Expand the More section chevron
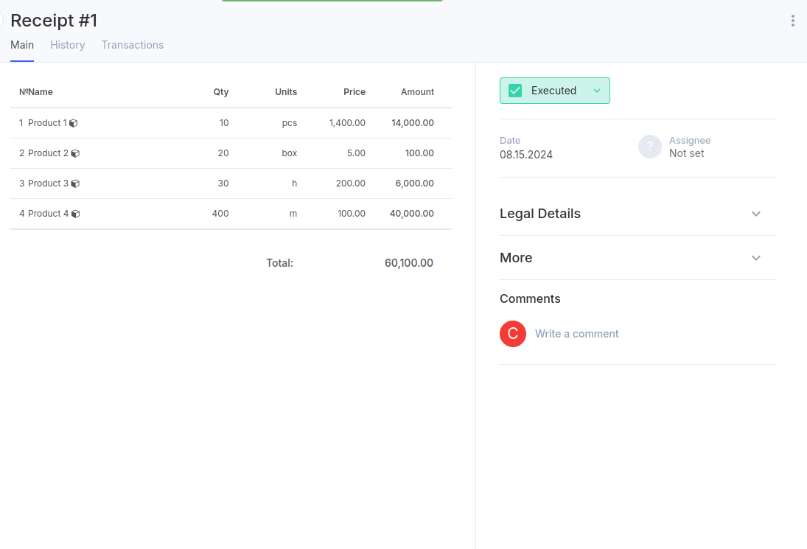 (x=755, y=258)
